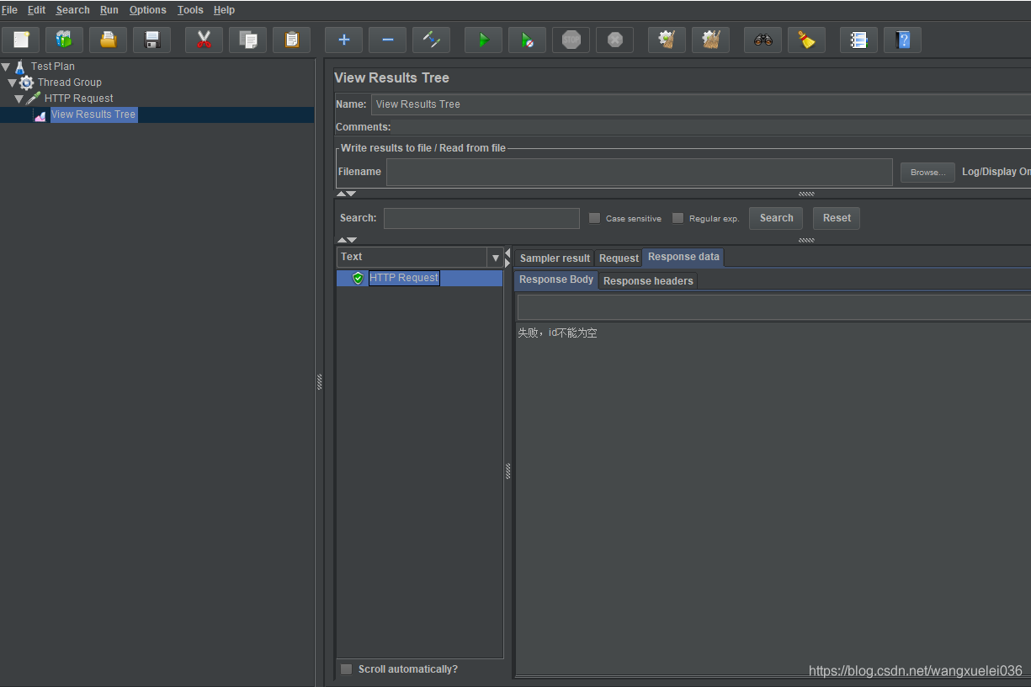1031x687 pixels.
Task: Click the green Start run icon
Action: [483, 40]
